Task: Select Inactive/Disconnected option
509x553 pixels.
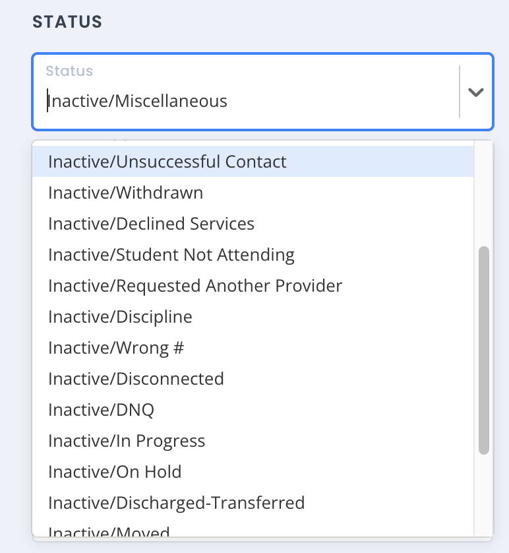Action: tap(136, 379)
